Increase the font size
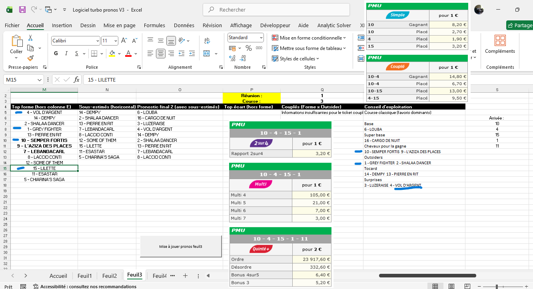Screen dimensions: 533x289 [x=124, y=40]
